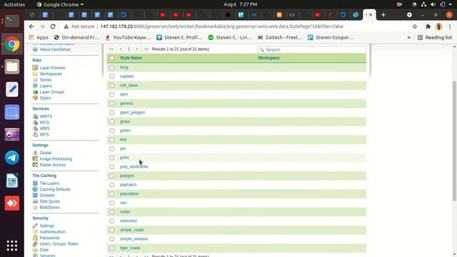The height and width of the screenshot is (257, 457).
Task: Click the Styles palette icon
Action: point(35,98)
